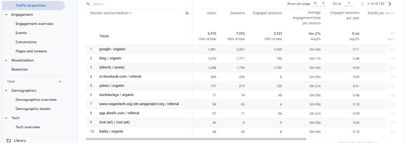The image size is (405, 143).
Task: Click the horizontal table scrollbar
Action: pos(196,139)
